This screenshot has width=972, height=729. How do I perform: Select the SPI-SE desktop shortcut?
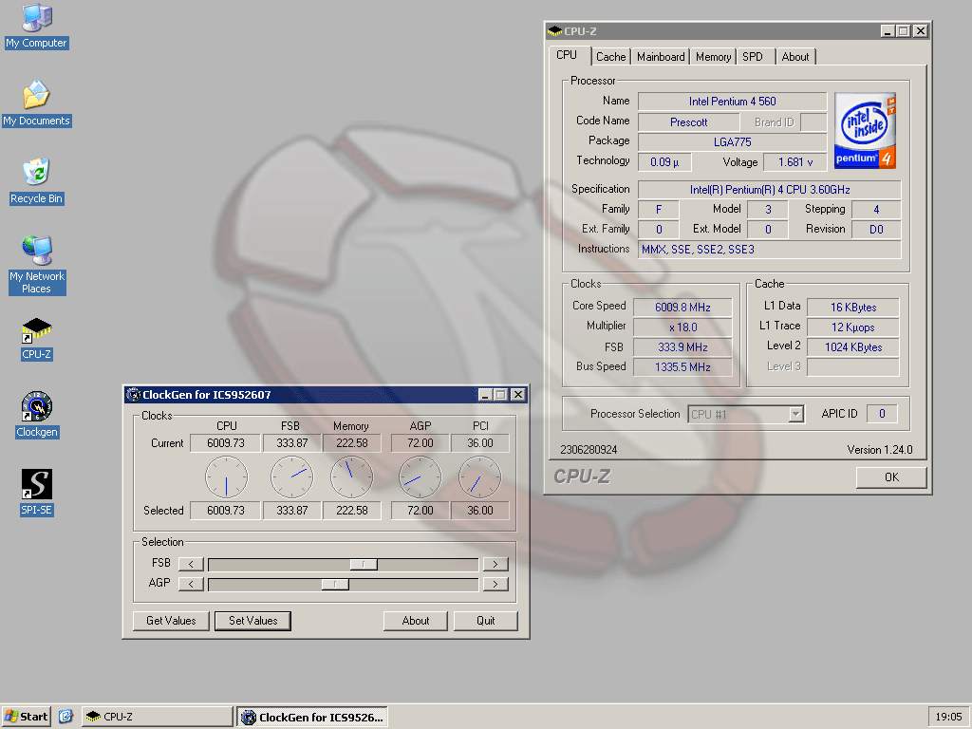(x=37, y=493)
